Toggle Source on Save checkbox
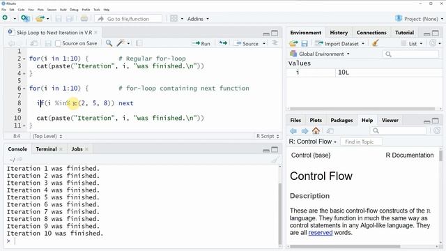The image size is (446, 251). [58, 43]
